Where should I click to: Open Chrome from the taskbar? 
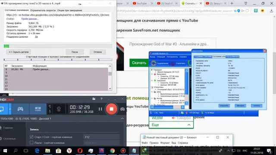(112, 151)
